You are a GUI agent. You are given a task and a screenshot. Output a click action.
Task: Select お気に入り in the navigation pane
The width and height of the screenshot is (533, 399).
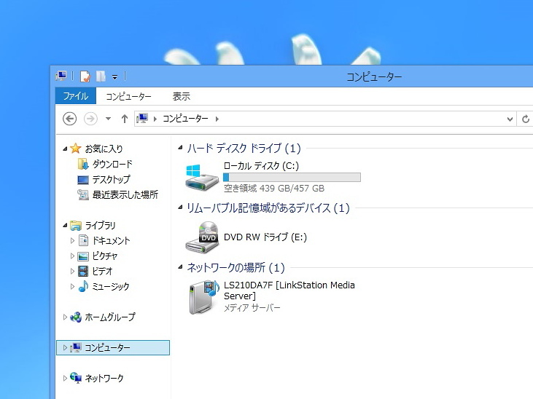point(104,149)
